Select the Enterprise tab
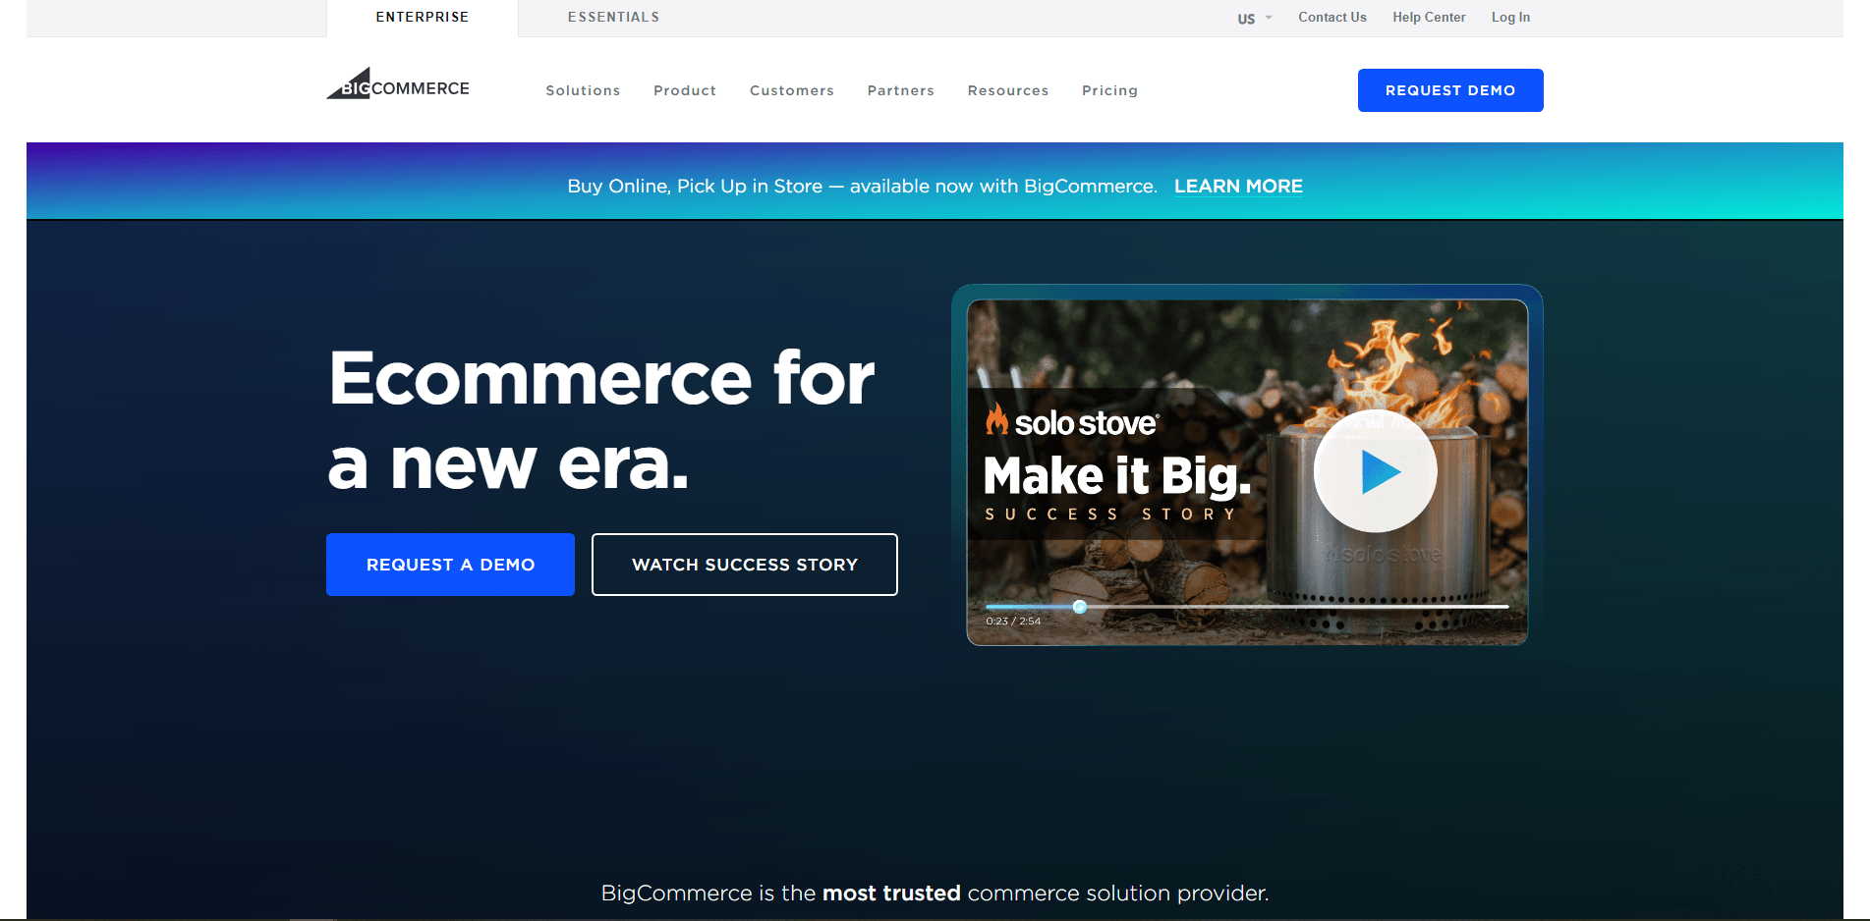The height and width of the screenshot is (921, 1870). 423,18
